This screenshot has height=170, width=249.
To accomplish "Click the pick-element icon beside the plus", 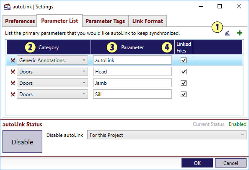I will (227, 33).
